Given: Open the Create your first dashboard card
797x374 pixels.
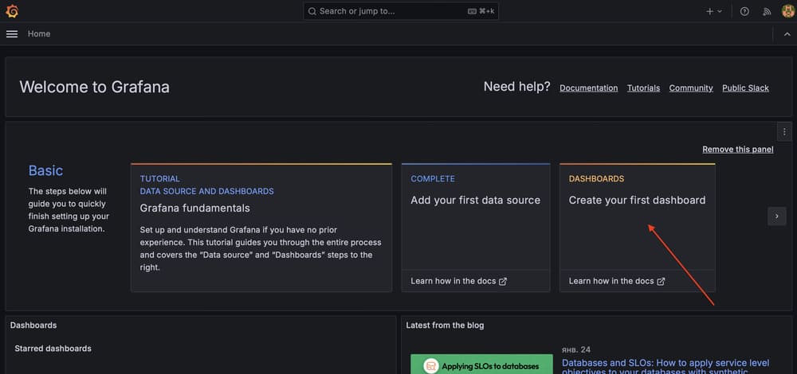Looking at the screenshot, I should click(638, 228).
